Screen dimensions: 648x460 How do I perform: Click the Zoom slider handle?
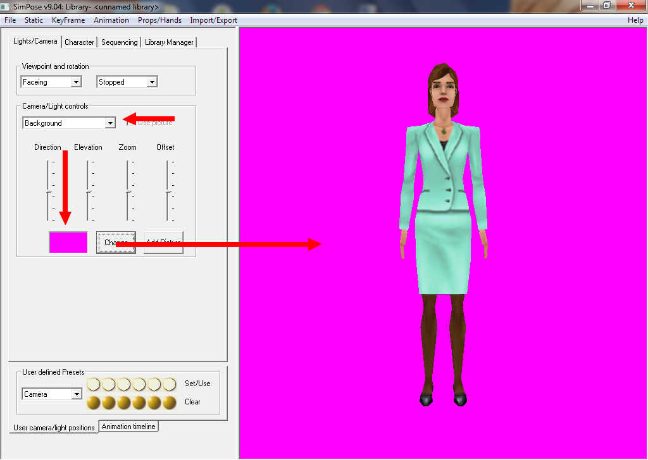(128, 191)
